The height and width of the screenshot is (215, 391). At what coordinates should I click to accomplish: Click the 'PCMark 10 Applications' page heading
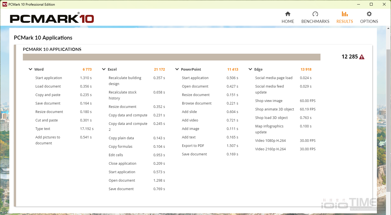pos(43,38)
